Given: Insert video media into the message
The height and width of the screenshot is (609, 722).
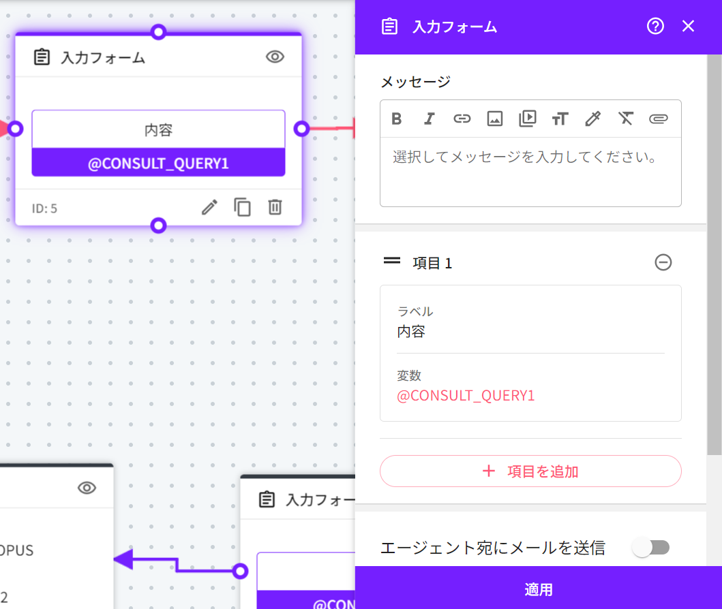Looking at the screenshot, I should (x=527, y=119).
